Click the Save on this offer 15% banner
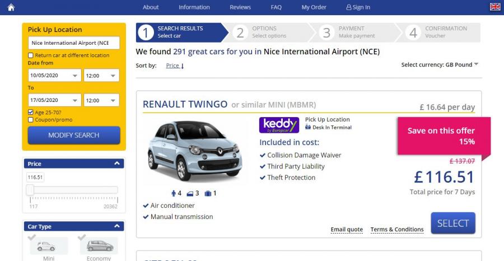This screenshot has height=261, width=504. tap(444, 136)
